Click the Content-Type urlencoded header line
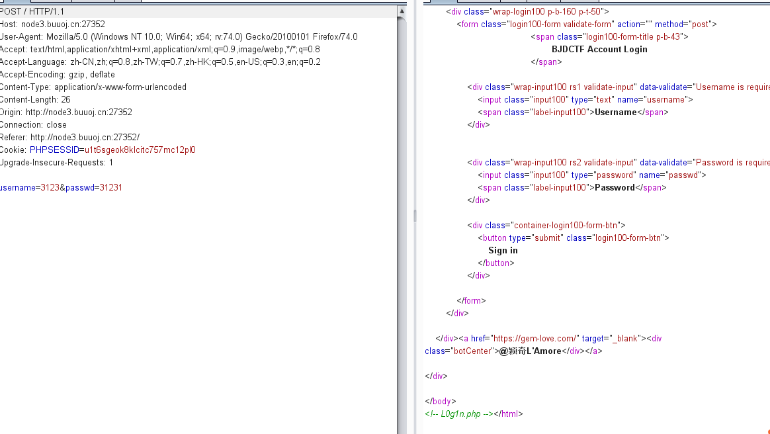The height and width of the screenshot is (434, 770). click(x=93, y=87)
